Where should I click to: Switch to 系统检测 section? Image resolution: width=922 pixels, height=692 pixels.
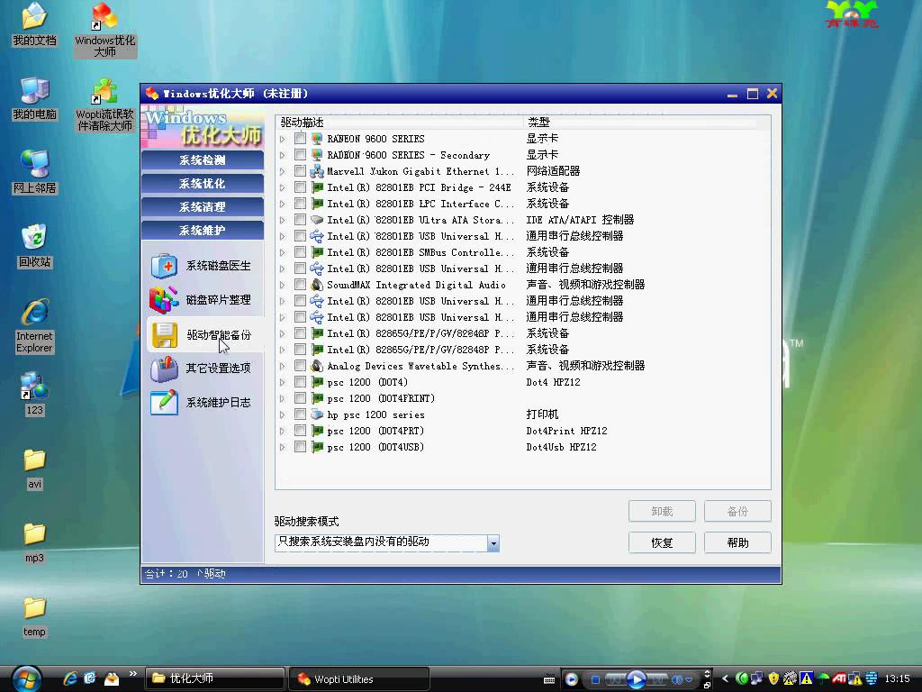pyautogui.click(x=203, y=160)
